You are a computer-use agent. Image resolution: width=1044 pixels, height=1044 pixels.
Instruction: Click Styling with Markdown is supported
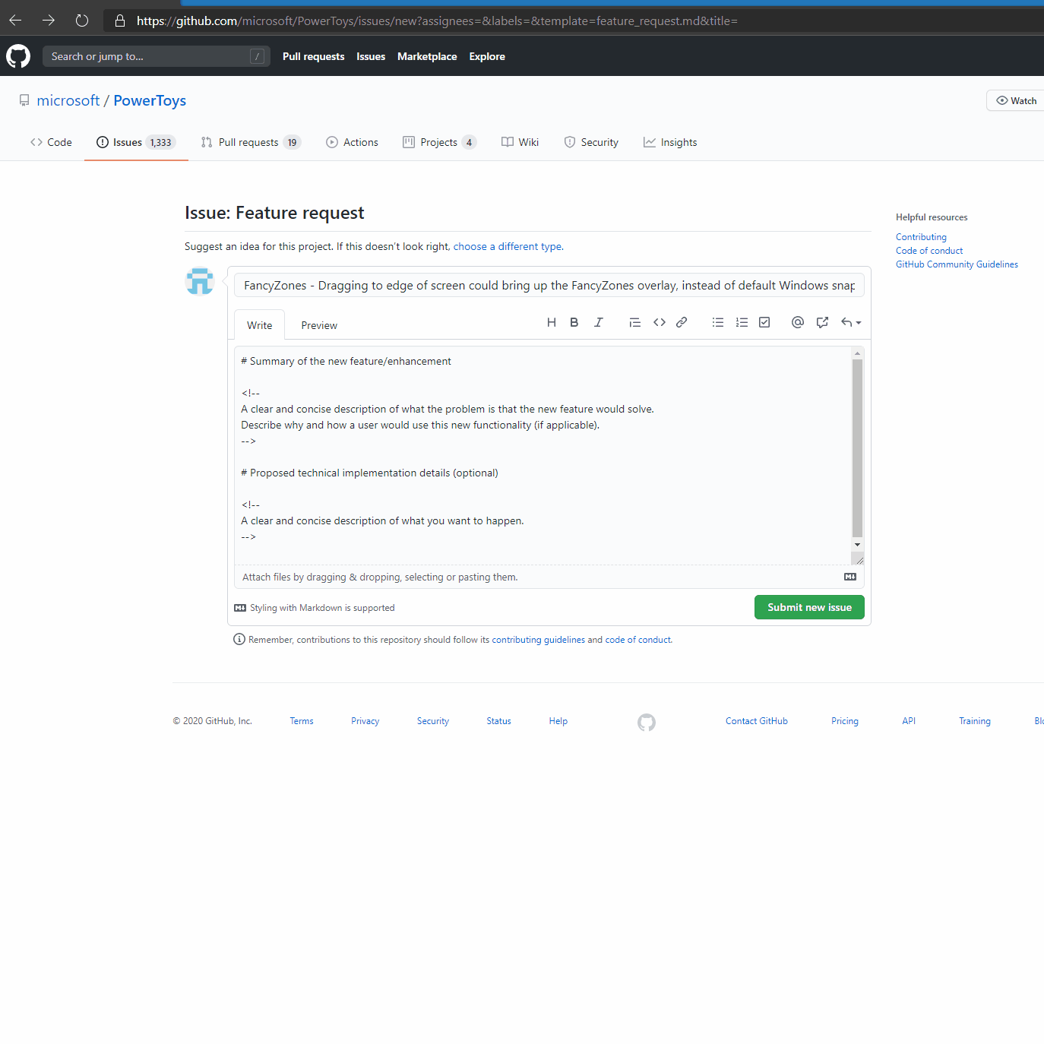(x=315, y=608)
